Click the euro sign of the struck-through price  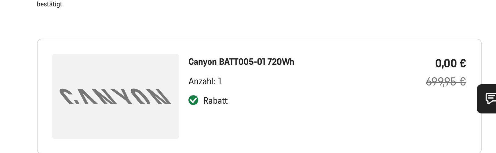point(463,82)
